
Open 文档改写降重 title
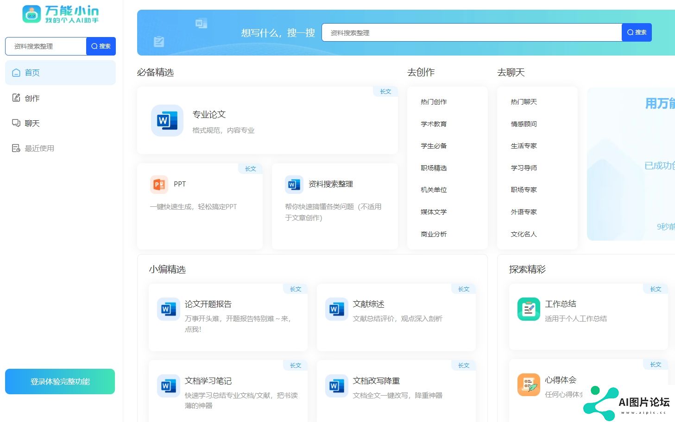tap(376, 381)
